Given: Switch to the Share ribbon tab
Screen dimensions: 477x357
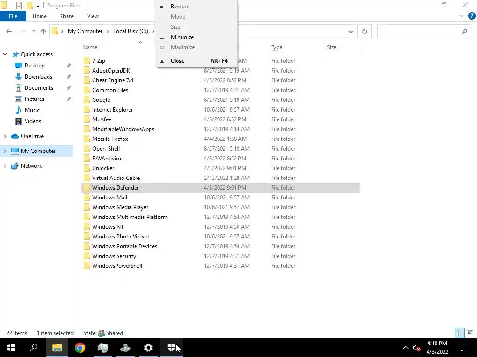Looking at the screenshot, I should coord(67,16).
